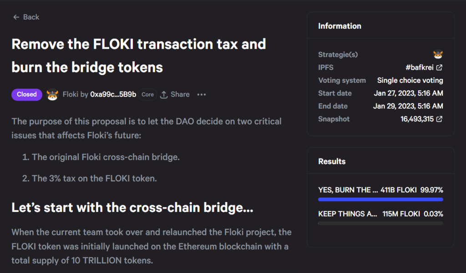The height and width of the screenshot is (273, 466).
Task: Open the external link icon beside the Snapshot number
Action: pyautogui.click(x=438, y=119)
